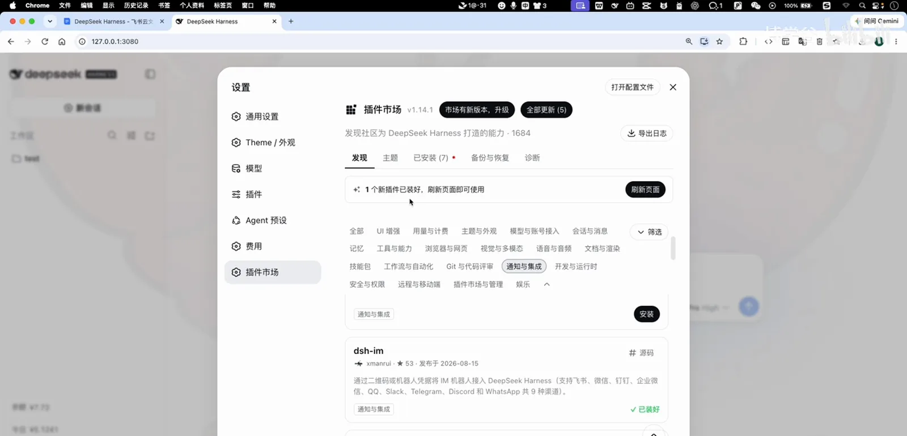This screenshot has height=436, width=907.
Task: Toggle the UI 增强 category filter
Action: click(x=388, y=231)
